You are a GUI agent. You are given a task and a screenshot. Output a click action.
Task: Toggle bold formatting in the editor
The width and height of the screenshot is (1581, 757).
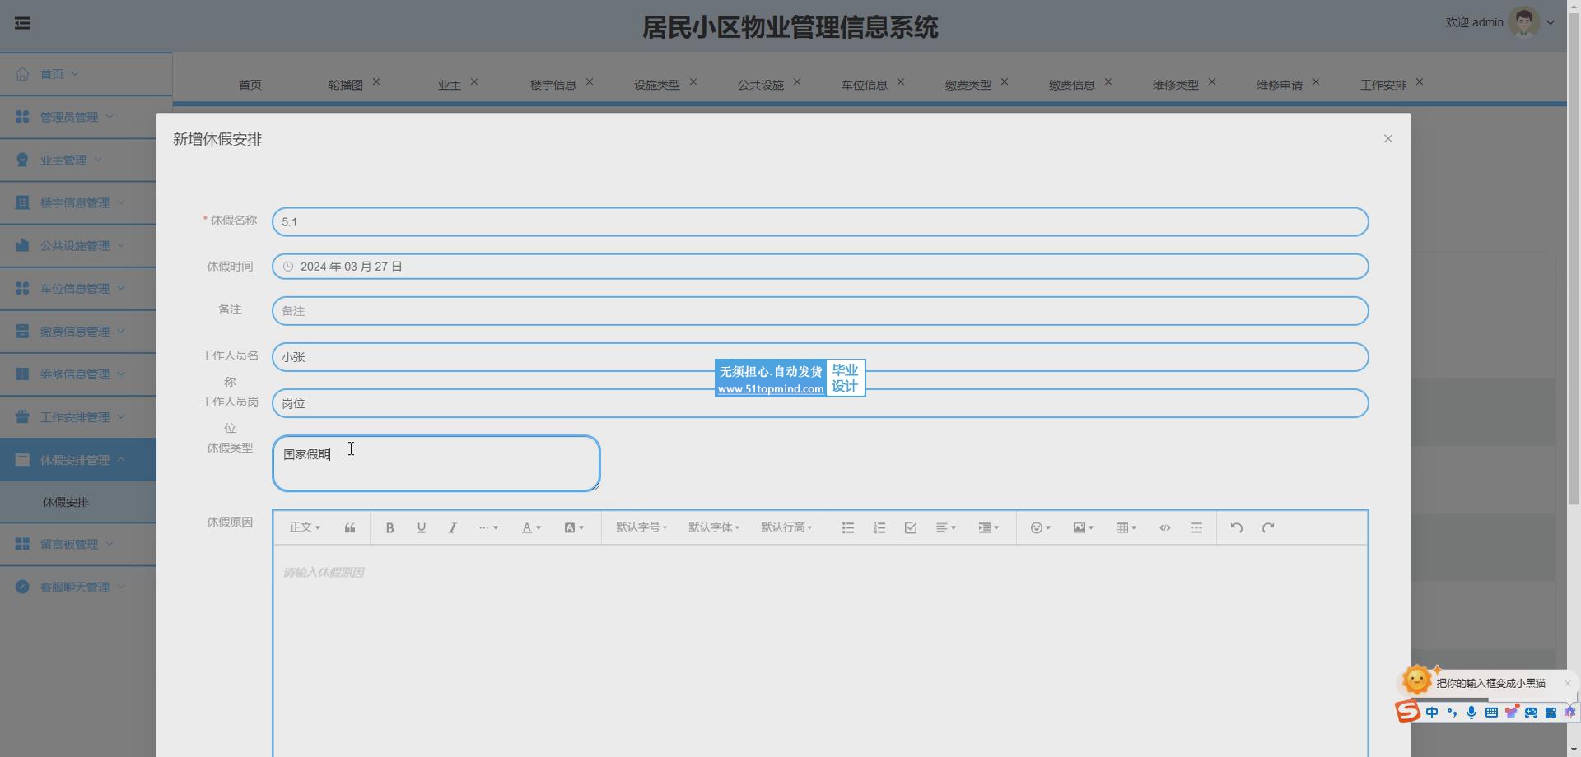pyautogui.click(x=390, y=528)
